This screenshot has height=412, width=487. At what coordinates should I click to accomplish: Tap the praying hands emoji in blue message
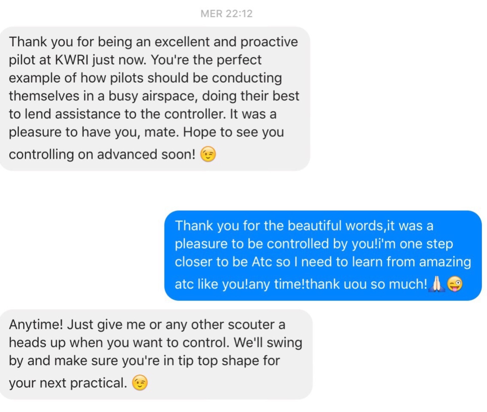436,284
